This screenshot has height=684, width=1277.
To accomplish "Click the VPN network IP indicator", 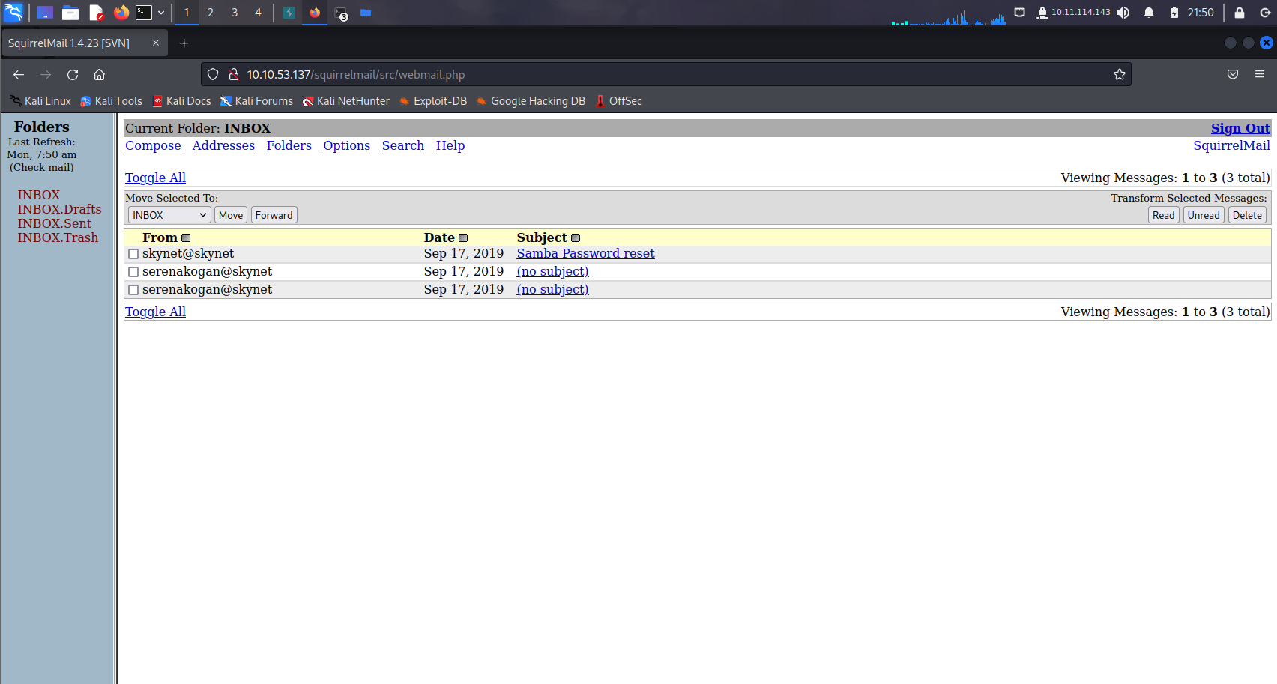I will [1073, 13].
